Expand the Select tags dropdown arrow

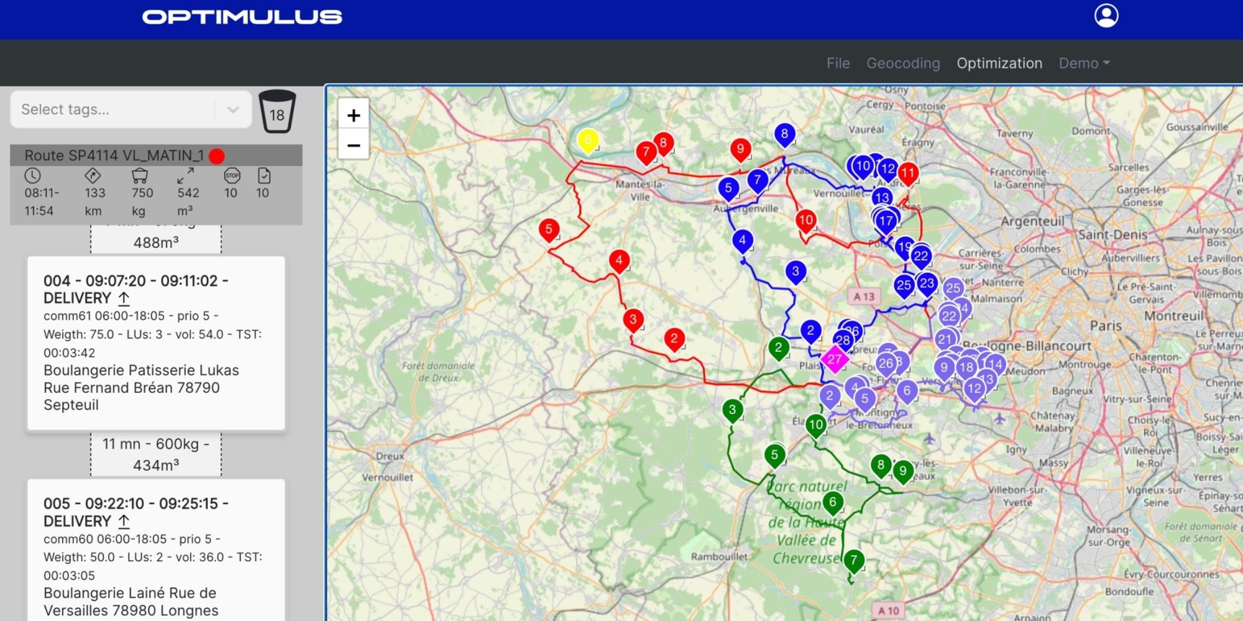point(233,109)
